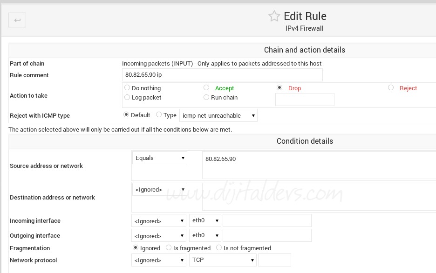
Task: Select the Do nothing radio button
Action: pyautogui.click(x=127, y=87)
